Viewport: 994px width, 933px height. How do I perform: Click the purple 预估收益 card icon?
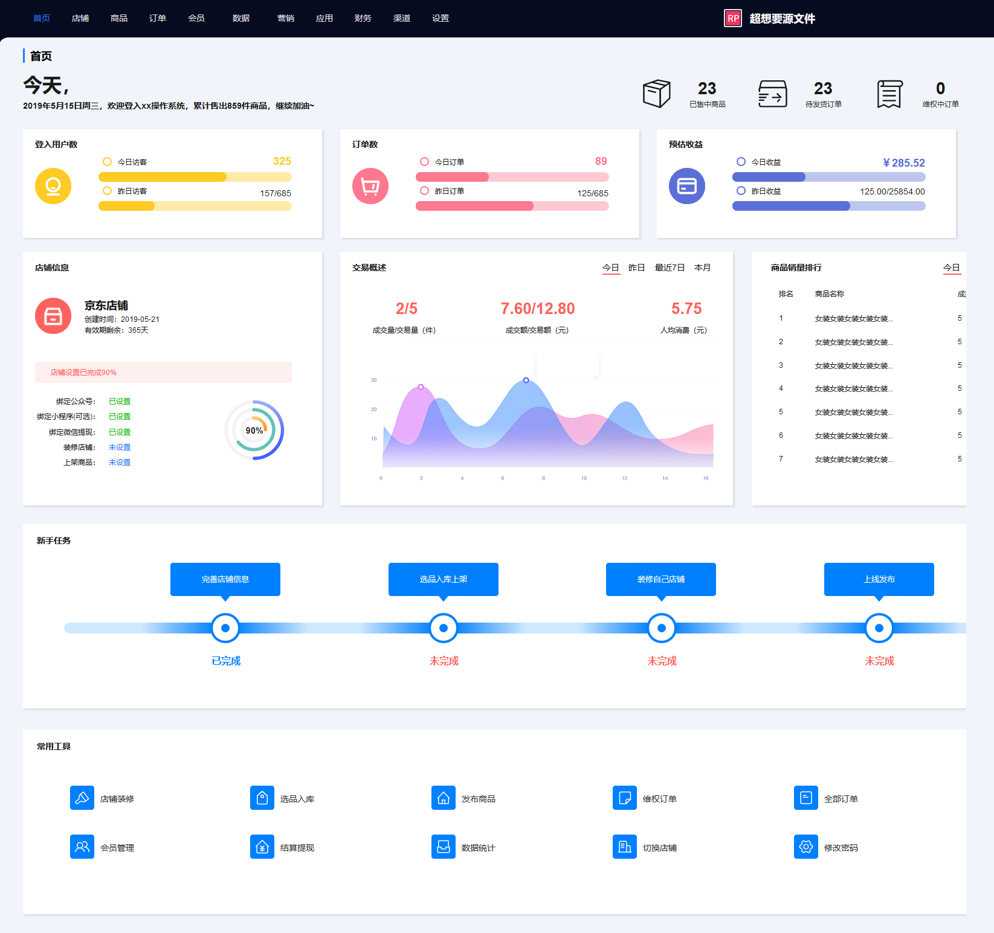[687, 186]
